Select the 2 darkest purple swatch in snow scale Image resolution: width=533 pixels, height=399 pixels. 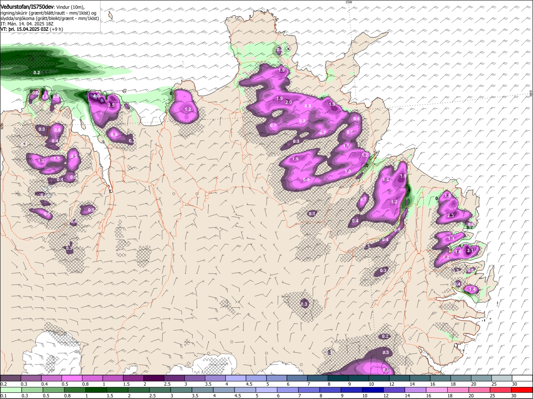[x=154, y=378]
